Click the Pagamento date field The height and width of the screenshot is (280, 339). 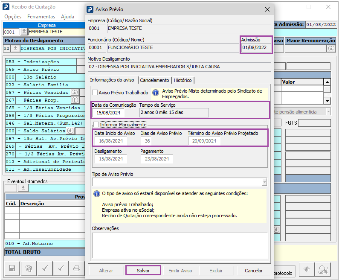tap(157, 159)
